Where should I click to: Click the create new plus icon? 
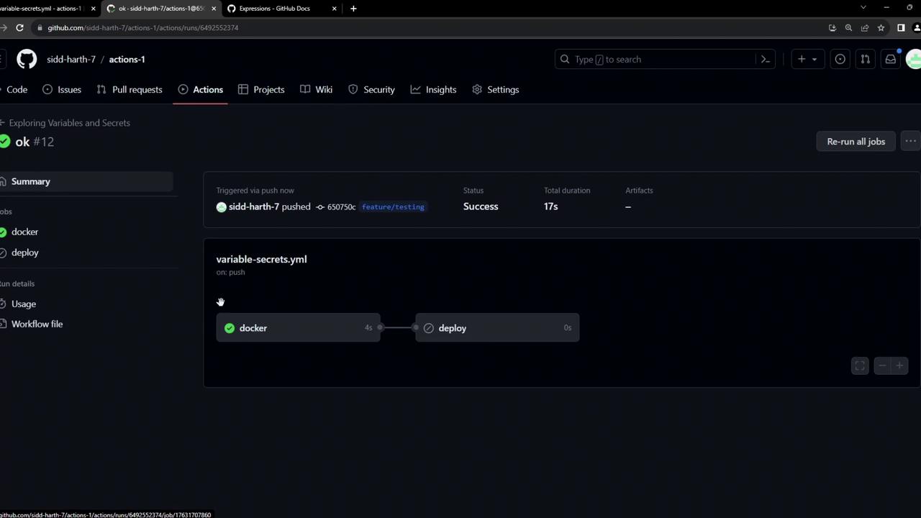click(x=802, y=59)
